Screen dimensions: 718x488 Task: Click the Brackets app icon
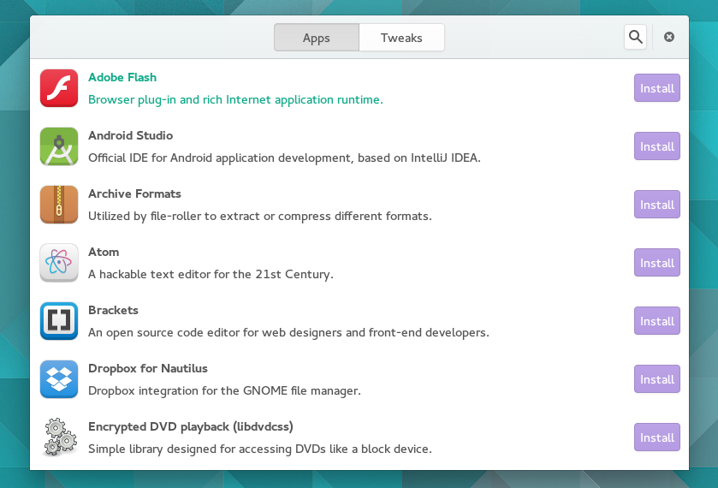point(59,321)
